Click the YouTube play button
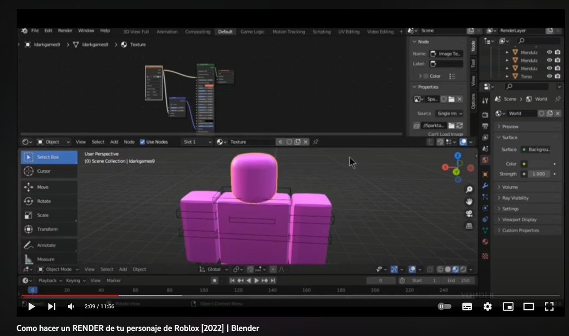Screen dimensions: 569x336 tap(32, 307)
